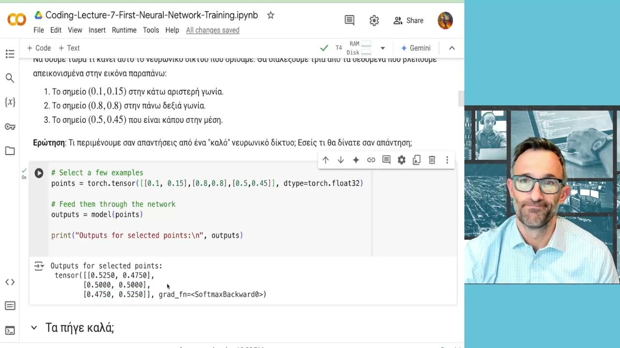This screenshot has height=348, width=620.
Task: Click the 'Ερώτηση' question paragraph
Action: tap(222, 143)
